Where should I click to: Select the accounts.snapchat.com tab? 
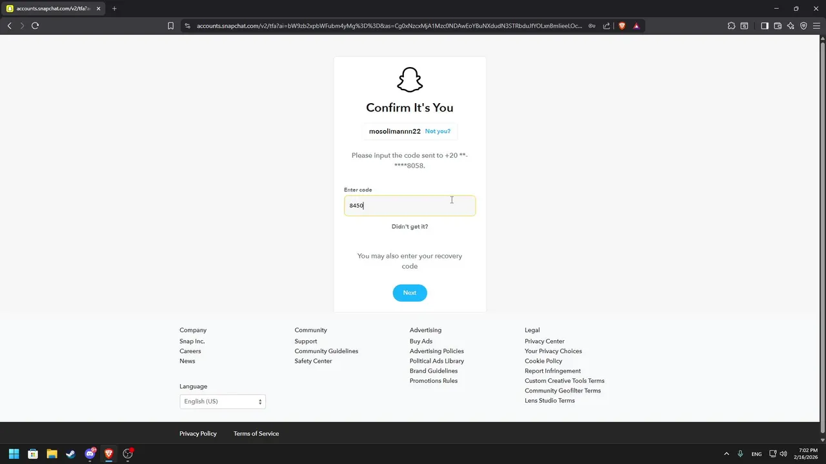(x=54, y=8)
